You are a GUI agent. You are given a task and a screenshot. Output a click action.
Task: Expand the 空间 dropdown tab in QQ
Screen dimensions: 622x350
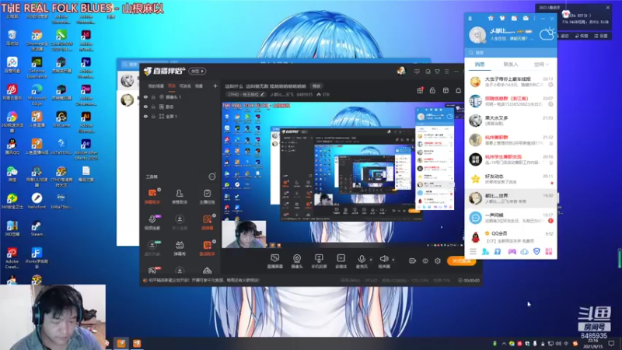541,65
